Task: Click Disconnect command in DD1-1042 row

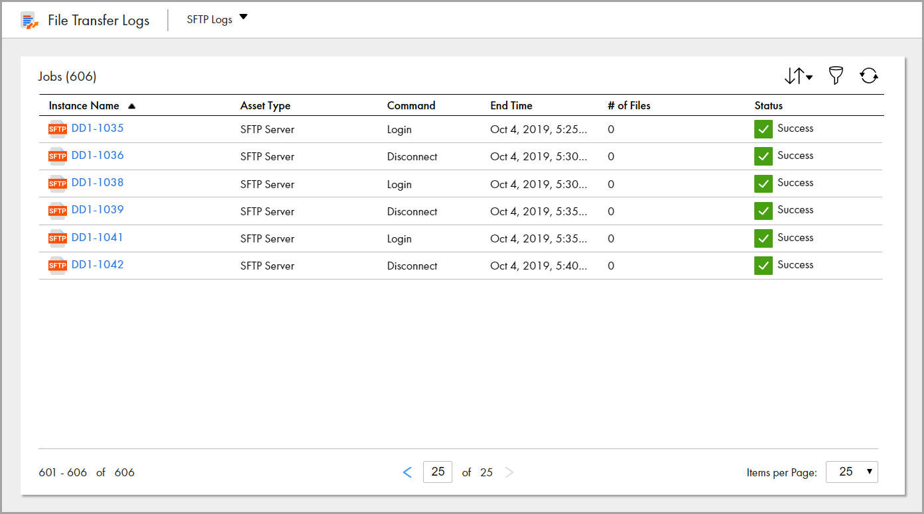Action: point(413,266)
